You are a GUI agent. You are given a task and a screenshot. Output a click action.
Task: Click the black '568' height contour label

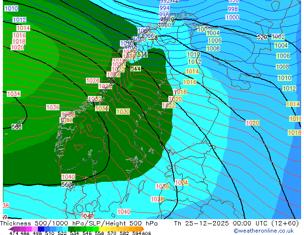[17, 127]
